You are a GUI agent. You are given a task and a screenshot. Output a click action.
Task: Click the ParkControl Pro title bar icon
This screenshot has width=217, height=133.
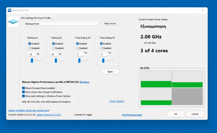tap(9, 10)
